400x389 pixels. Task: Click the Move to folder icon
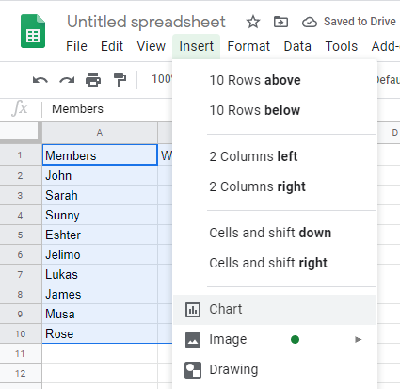280,22
